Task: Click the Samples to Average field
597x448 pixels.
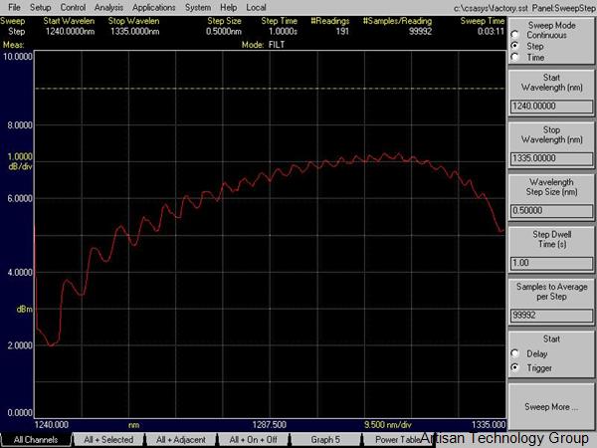Action: [550, 315]
